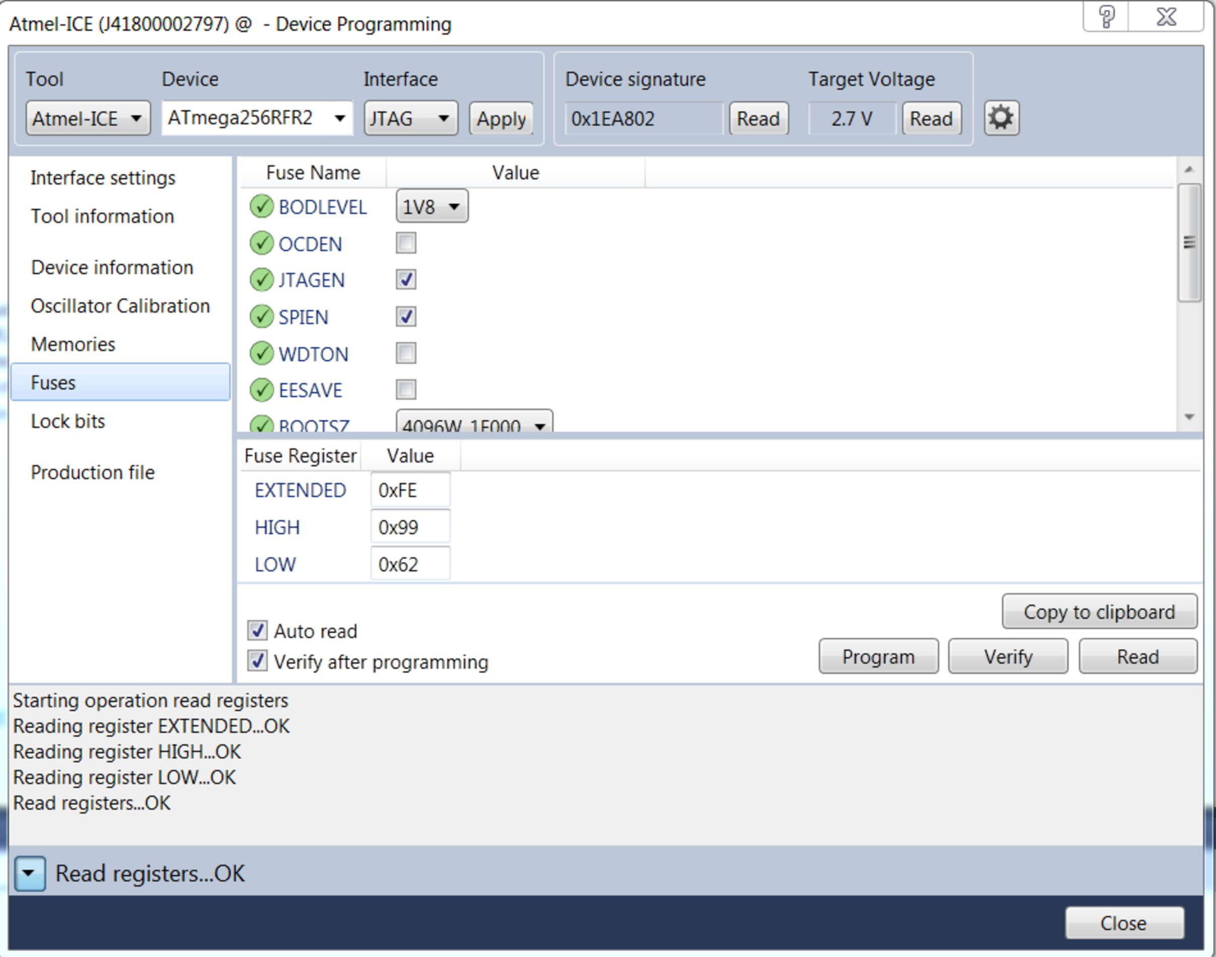Click the JTAGEN green status check icon
The height and width of the screenshot is (957, 1216).
(261, 280)
